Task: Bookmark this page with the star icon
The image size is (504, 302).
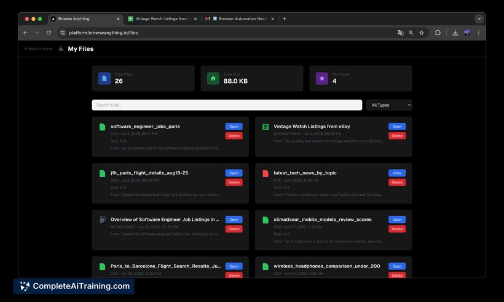Action: tap(422, 33)
